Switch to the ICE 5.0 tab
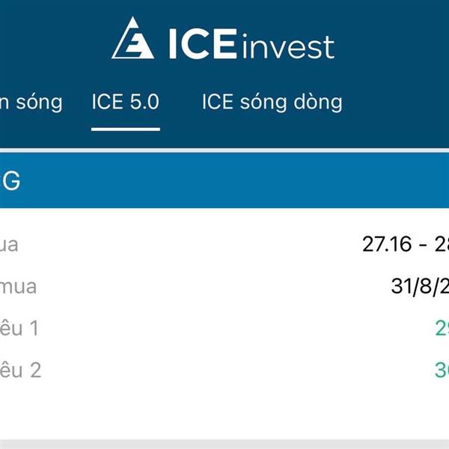Screen dimensions: 449x449 126,102
